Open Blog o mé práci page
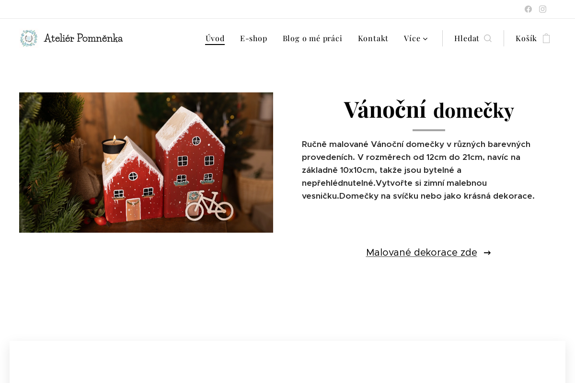575x383 pixels. [312, 38]
